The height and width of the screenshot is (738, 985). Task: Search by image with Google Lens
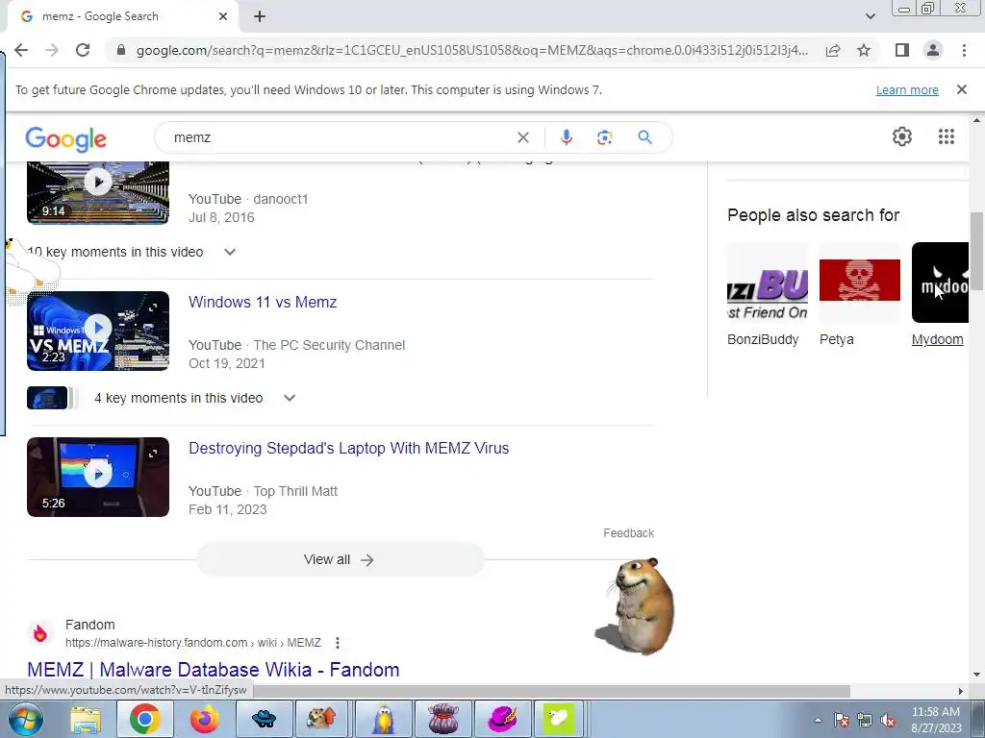tap(604, 137)
